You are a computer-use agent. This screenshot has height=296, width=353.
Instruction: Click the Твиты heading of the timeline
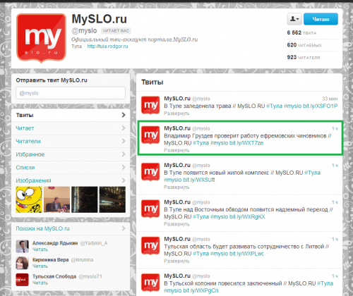pyautogui.click(x=152, y=82)
